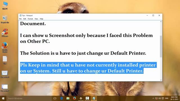Switch to the striped diamond taskbar app

[81, 98]
